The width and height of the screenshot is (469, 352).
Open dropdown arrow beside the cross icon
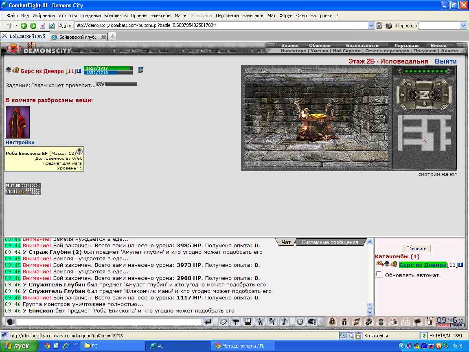[x=16, y=26]
